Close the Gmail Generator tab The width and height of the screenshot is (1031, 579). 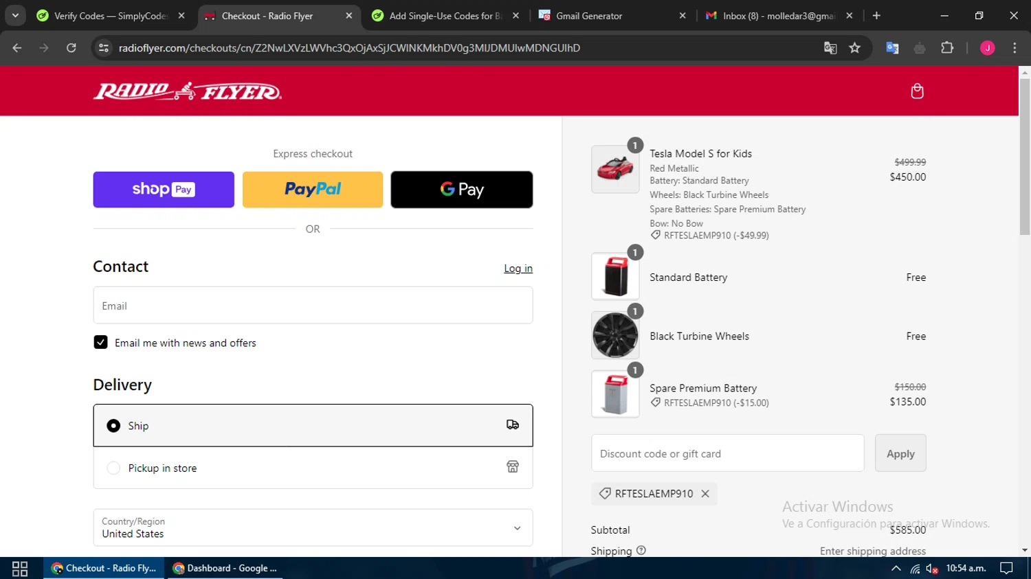[x=683, y=15]
